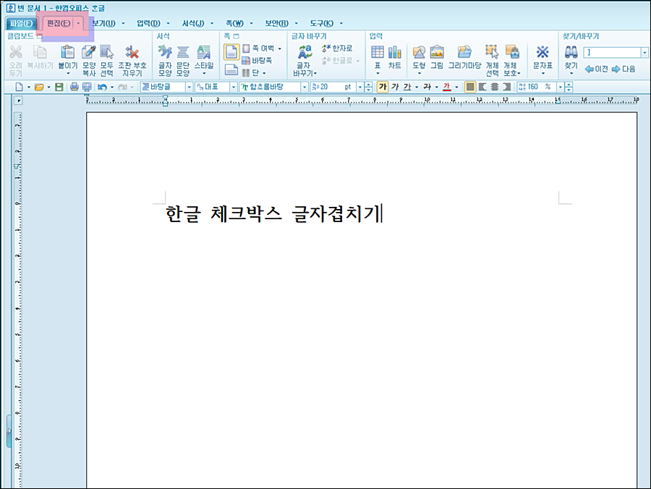The width and height of the screenshot is (651, 489).
Task: Select portrait page orientation icon
Action: pos(231,52)
